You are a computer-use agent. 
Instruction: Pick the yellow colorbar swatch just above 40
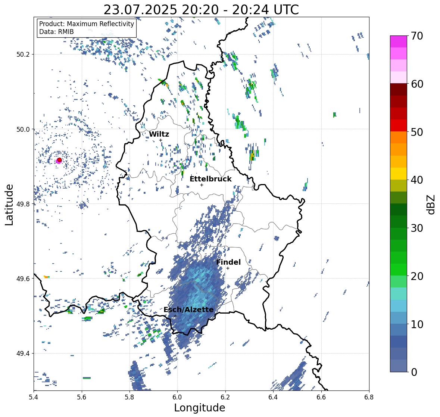click(x=399, y=174)
